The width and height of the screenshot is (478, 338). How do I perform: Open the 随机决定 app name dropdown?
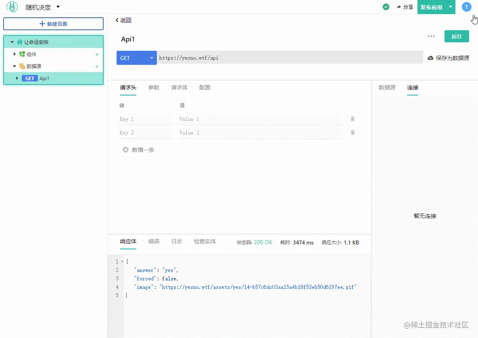(x=42, y=7)
